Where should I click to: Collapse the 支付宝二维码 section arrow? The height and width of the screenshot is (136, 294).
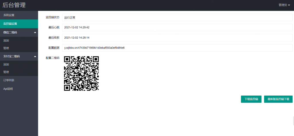(x=35, y=56)
